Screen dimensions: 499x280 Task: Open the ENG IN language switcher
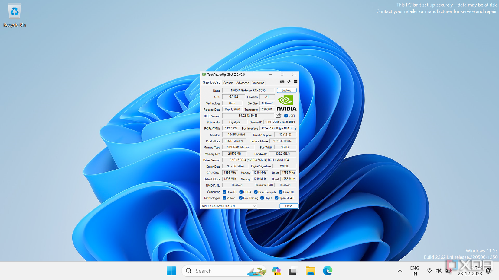(415, 271)
